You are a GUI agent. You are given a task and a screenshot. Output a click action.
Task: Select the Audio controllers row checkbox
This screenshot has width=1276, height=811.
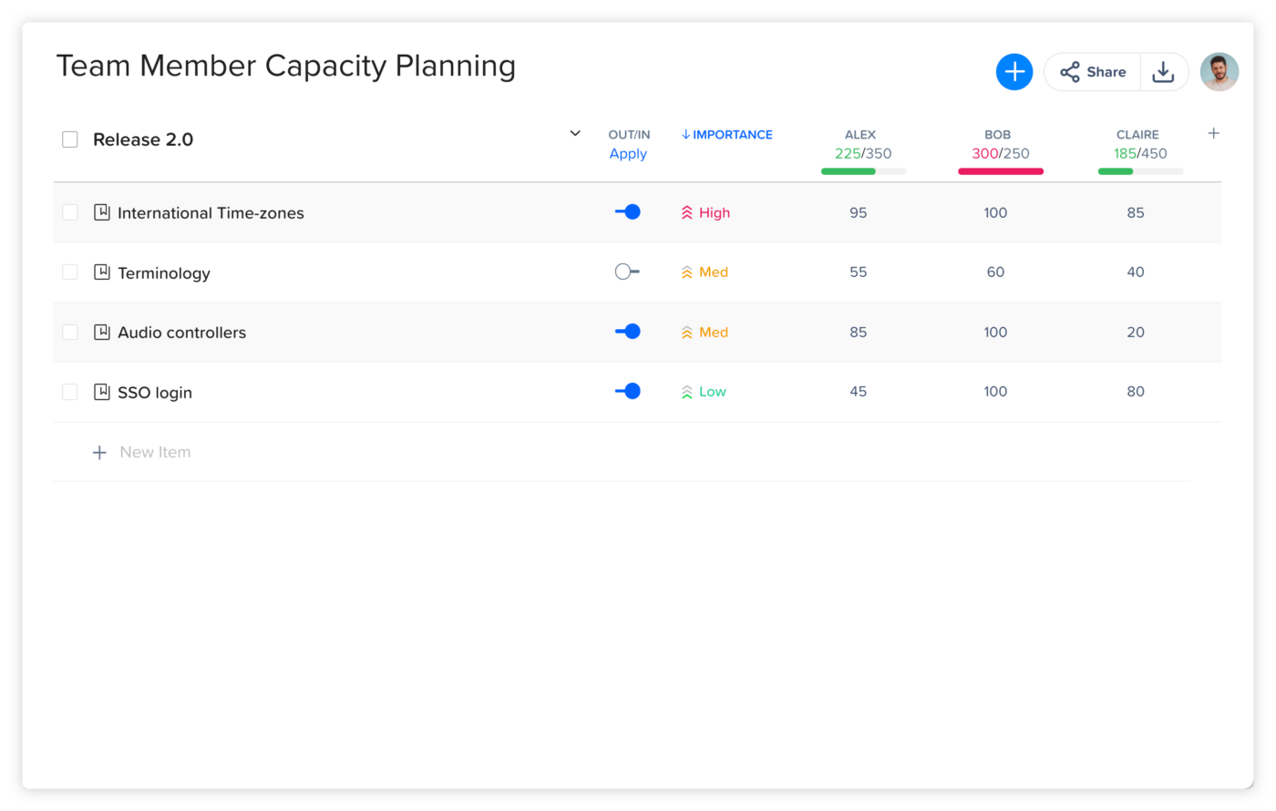coord(70,333)
